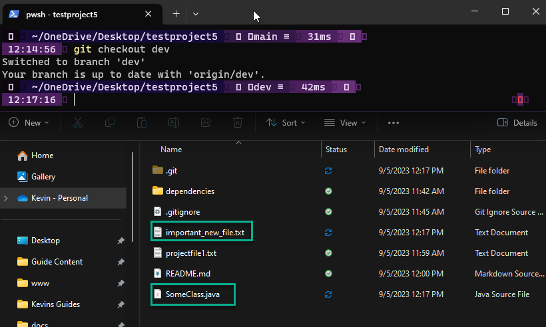Sort by the Type column header
This screenshot has height=327, width=546.
pos(483,150)
